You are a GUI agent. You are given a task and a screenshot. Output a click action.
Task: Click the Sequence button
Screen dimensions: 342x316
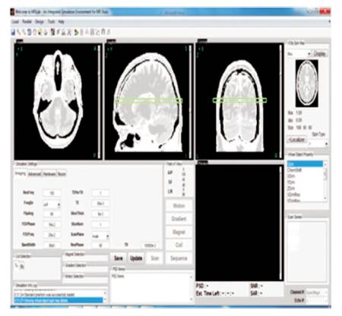coord(179,258)
